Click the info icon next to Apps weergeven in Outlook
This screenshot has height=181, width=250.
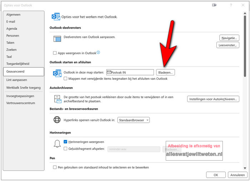[98, 52]
